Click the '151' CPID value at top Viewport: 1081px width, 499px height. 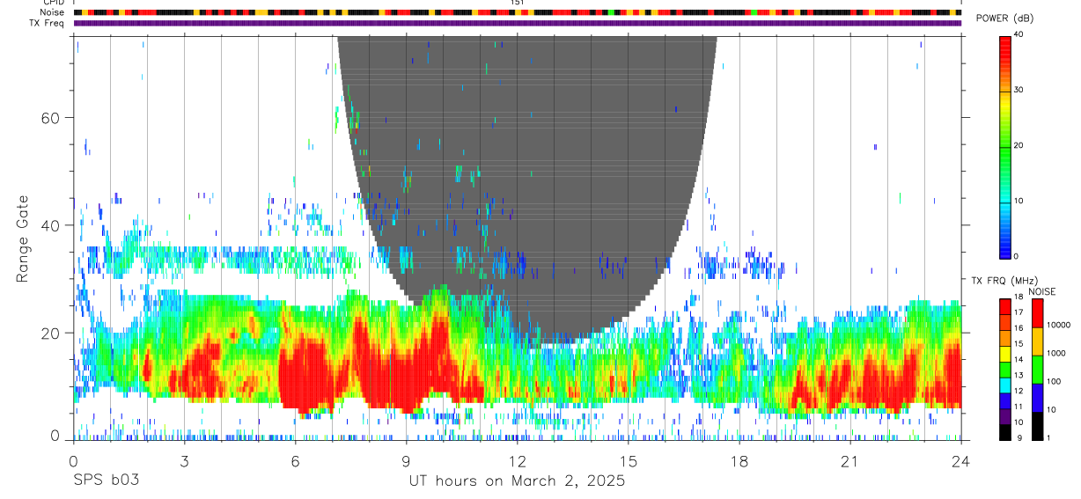coord(518,3)
